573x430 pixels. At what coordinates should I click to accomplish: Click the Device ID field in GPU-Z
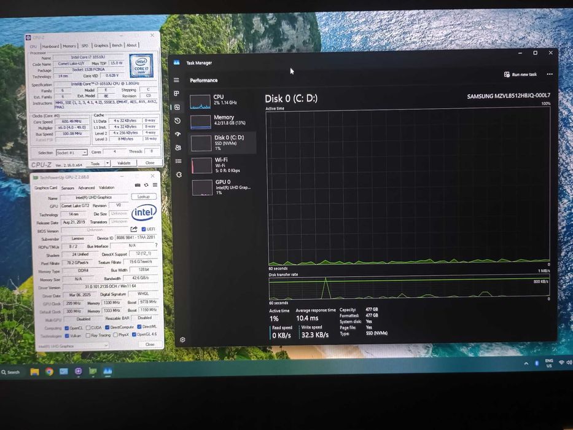click(136, 237)
